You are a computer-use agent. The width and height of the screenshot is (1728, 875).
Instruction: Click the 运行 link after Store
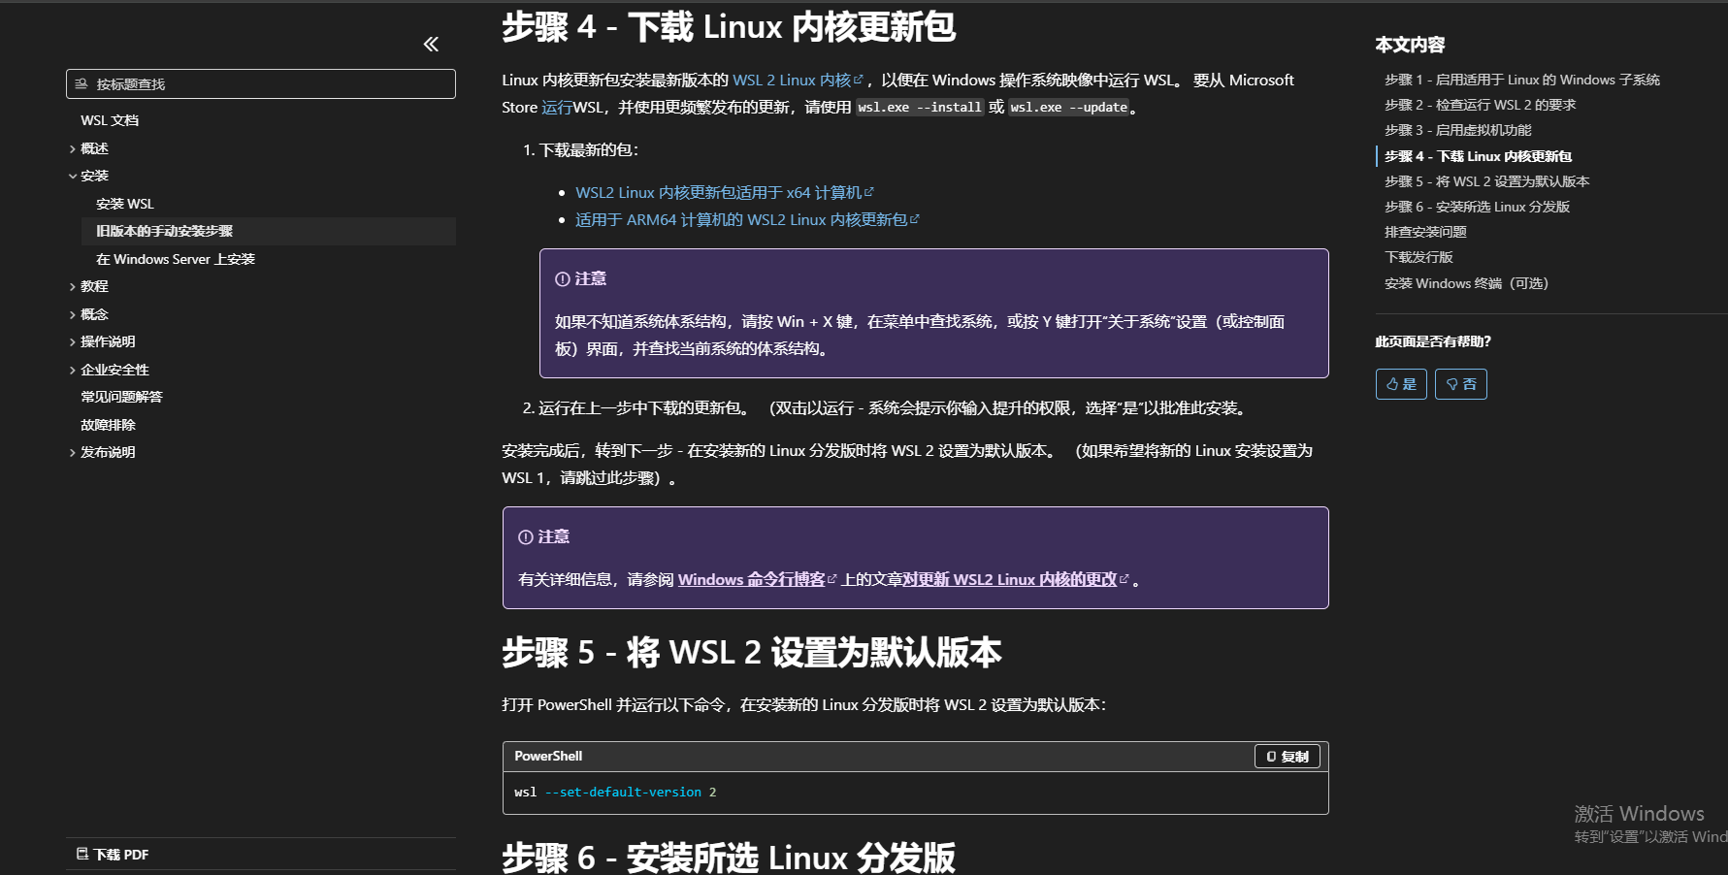click(x=557, y=108)
